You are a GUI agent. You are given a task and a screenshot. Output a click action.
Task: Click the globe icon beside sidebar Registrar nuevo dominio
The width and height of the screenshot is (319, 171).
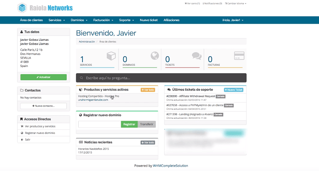(x=22, y=133)
